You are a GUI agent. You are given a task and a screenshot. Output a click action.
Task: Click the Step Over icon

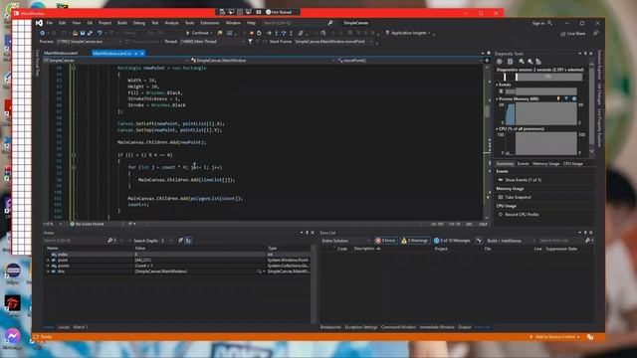pyautogui.click(x=284, y=33)
